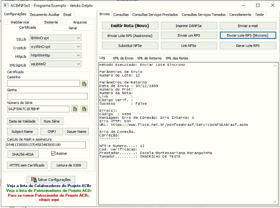Click the Leitura de X509 button
Screen dimensions: 280x208
[69, 165]
